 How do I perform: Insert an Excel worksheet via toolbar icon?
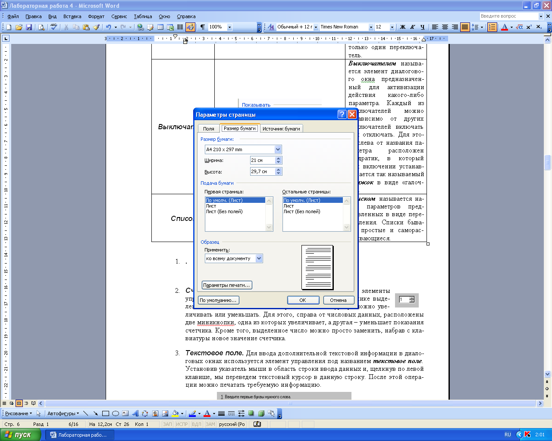[x=170, y=27]
